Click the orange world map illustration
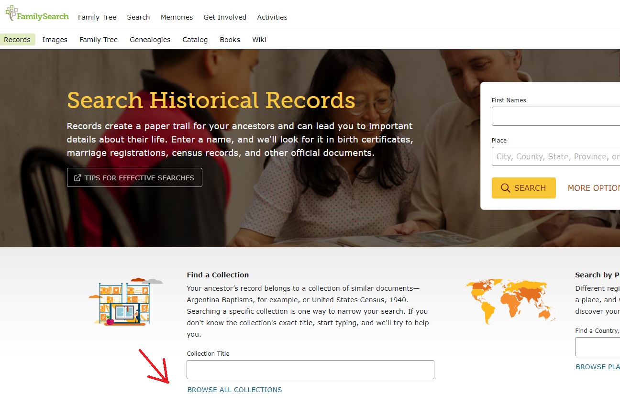The width and height of the screenshot is (620, 406). (510, 301)
